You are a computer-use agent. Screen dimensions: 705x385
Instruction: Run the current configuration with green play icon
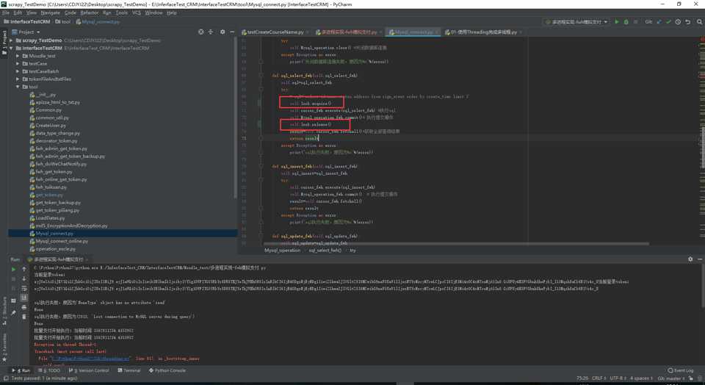pos(616,21)
